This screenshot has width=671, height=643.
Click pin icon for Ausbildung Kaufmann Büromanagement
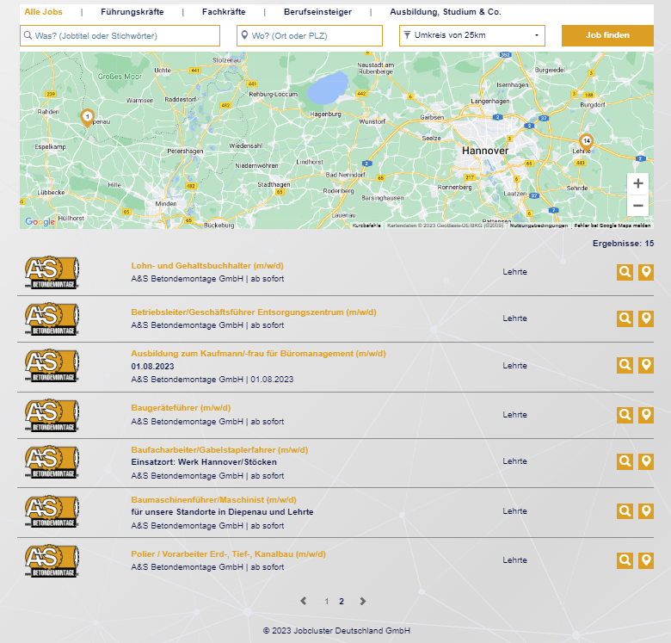click(x=646, y=365)
